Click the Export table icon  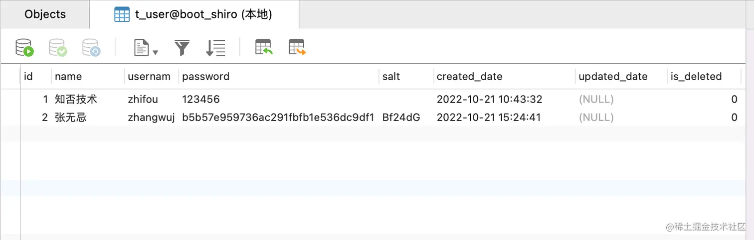297,47
